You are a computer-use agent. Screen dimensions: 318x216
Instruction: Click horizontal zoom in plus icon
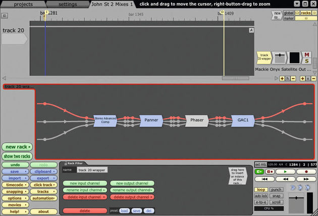[x=282, y=79]
